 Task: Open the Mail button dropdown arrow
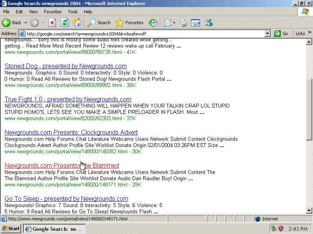(x=174, y=23)
